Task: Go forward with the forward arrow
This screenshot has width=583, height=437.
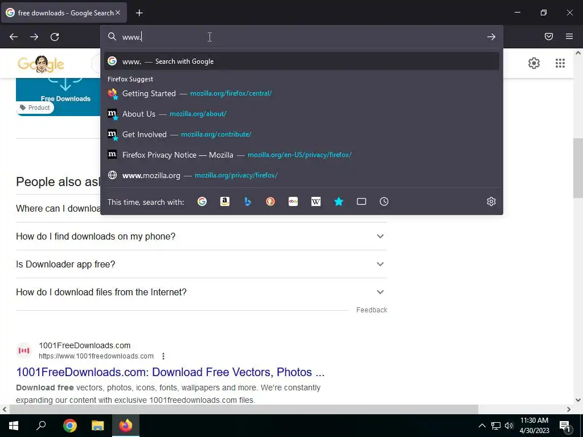Action: tap(34, 37)
